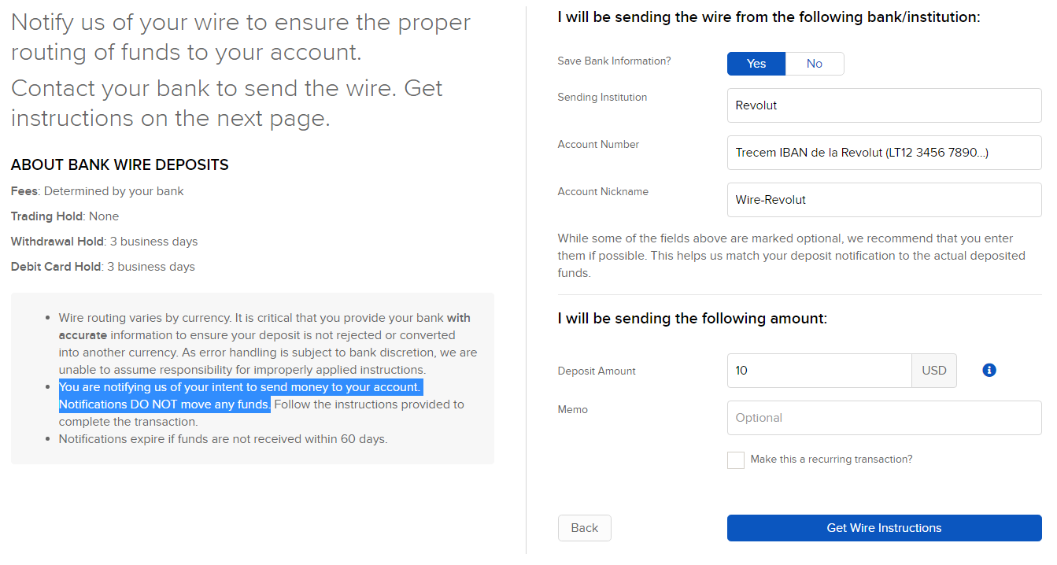Image resolution: width=1057 pixels, height=565 pixels.
Task: Focus the Sending Institution field containing Revolut
Action: tap(884, 105)
